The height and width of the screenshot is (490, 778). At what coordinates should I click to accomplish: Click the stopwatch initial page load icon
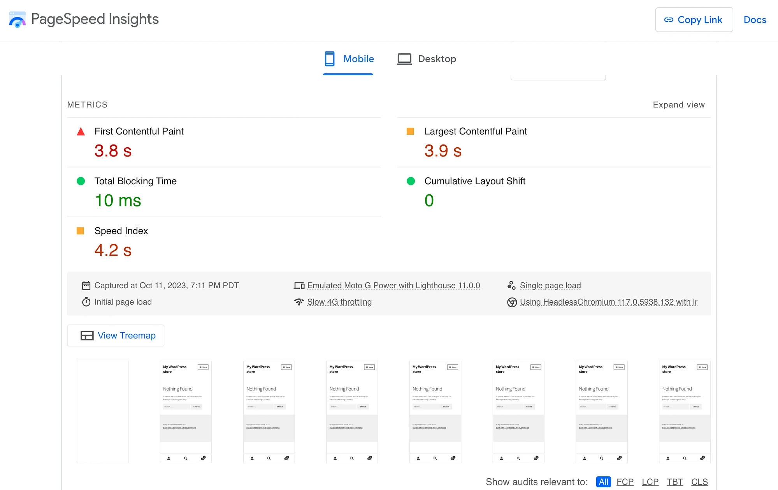tap(87, 301)
